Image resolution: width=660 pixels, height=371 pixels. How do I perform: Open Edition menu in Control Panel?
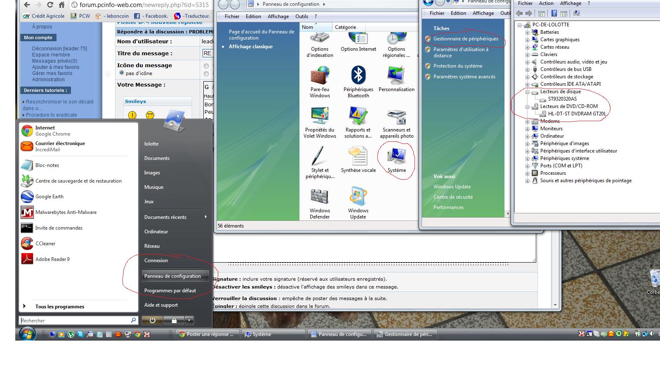[x=253, y=16]
